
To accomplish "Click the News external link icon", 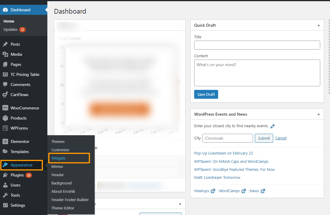I will [x=263, y=191].
